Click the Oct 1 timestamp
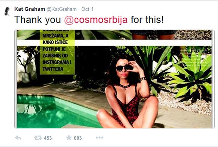 (x=88, y=9)
